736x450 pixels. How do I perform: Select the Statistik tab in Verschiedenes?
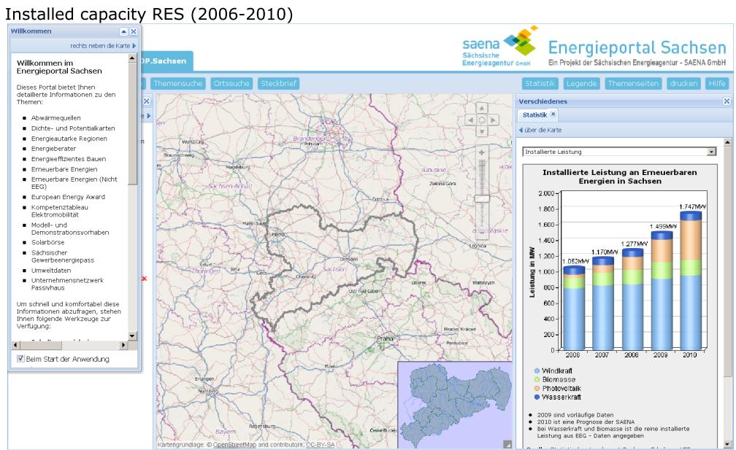534,115
